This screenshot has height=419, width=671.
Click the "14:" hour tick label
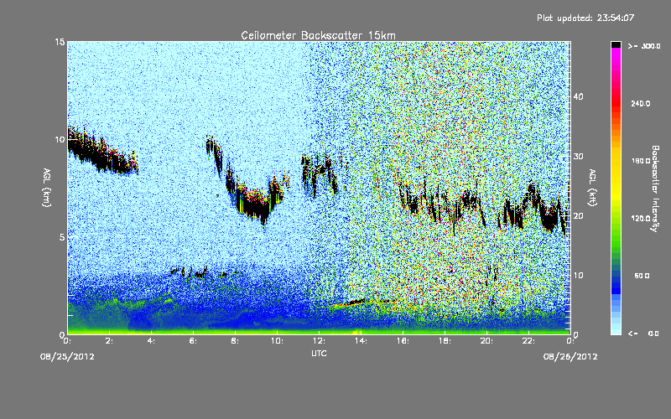(361, 341)
